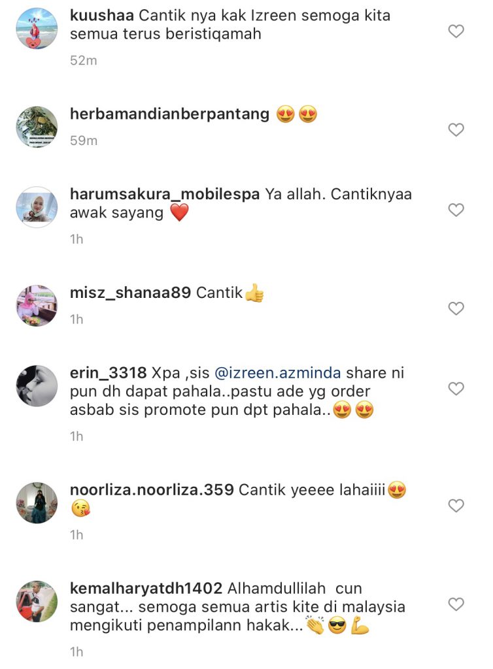Tap the heart beside harumsakura_mobilespa's comment

[x=456, y=210]
